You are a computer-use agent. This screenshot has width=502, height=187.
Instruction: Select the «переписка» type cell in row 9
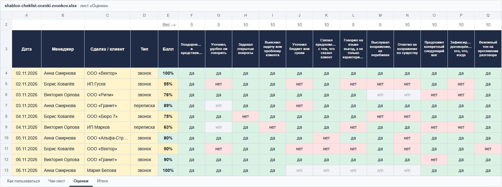click(144, 127)
